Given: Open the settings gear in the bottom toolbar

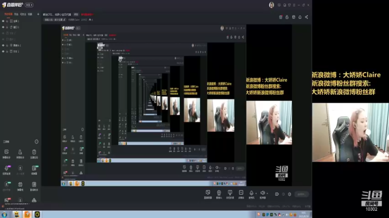Looking at the screenshot, I should 289,194.
